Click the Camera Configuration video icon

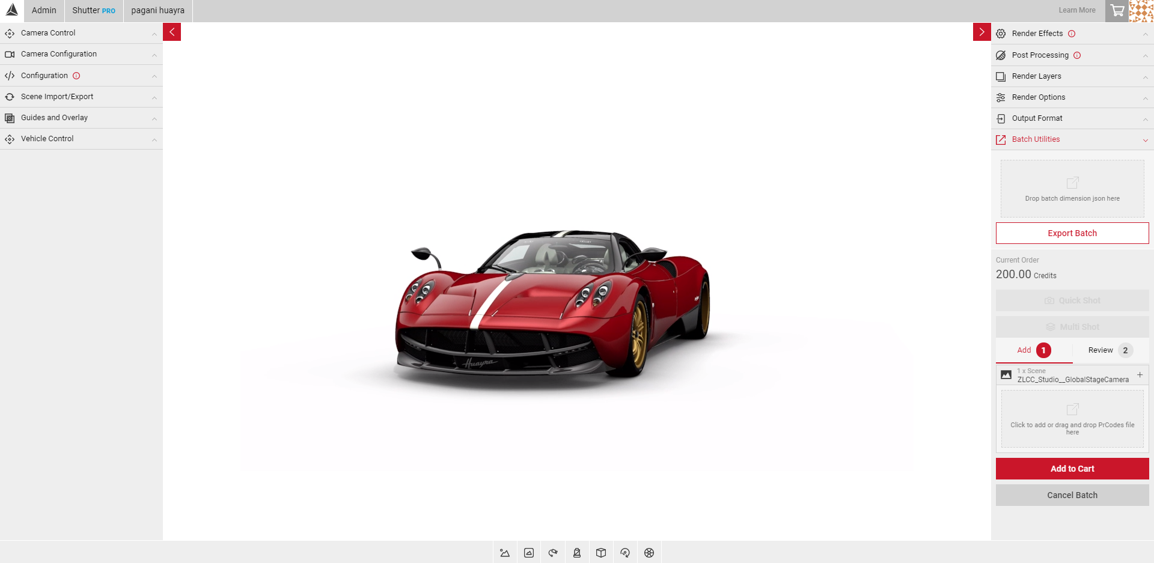[10, 54]
